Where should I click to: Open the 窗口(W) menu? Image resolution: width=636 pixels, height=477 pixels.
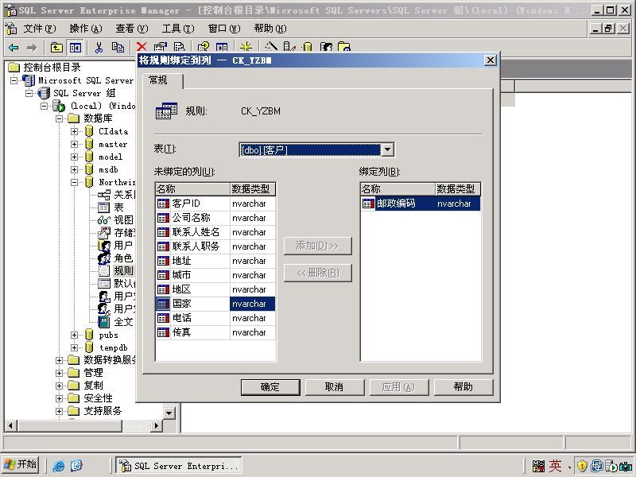tap(224, 29)
